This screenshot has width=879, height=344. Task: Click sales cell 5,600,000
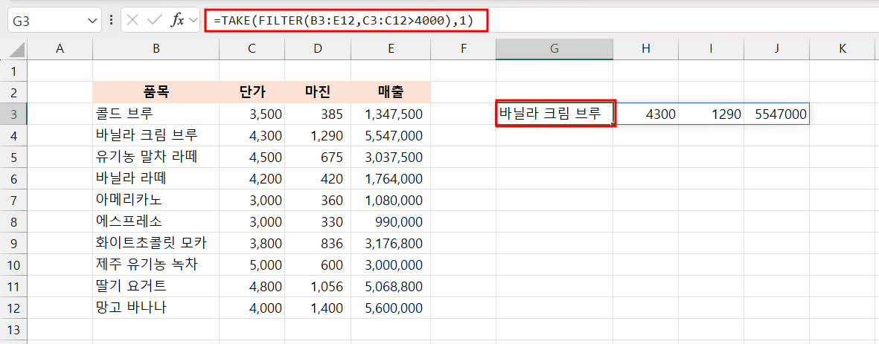(391, 307)
